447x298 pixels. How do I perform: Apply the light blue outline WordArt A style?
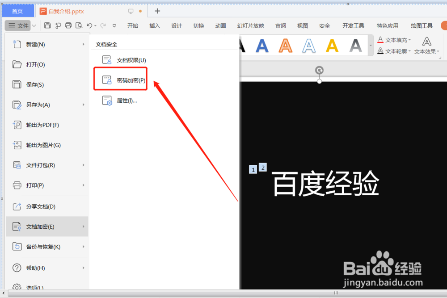309,46
